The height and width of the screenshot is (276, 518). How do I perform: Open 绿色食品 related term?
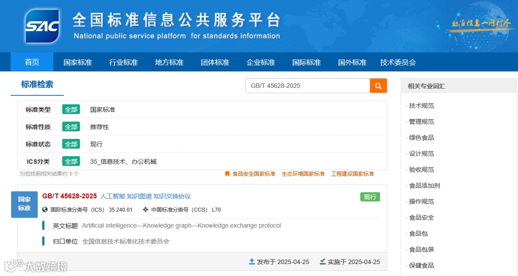[421, 138]
